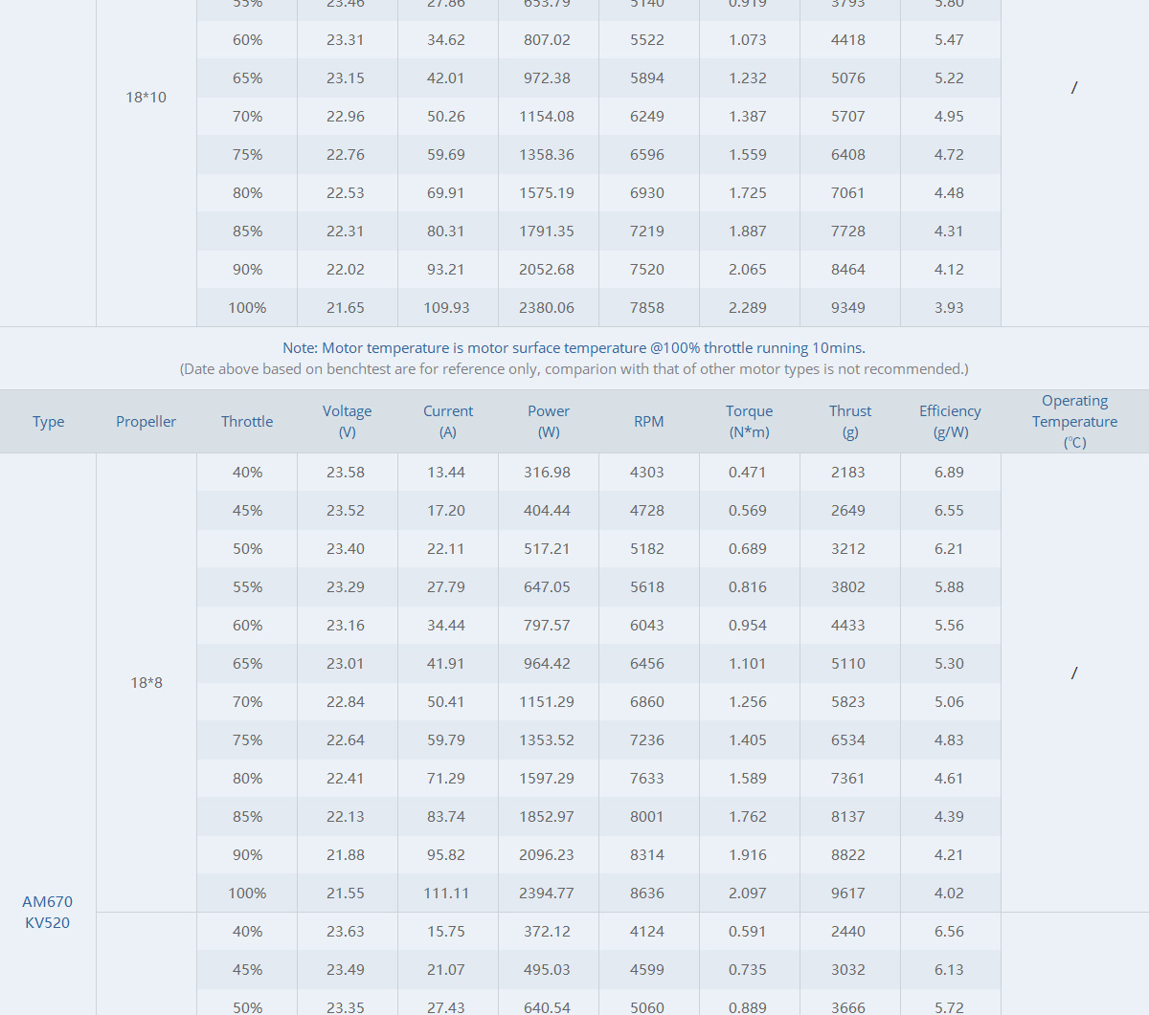Image resolution: width=1149 pixels, height=1015 pixels.
Task: Select the 18*8 propeller cell
Action: click(146, 682)
